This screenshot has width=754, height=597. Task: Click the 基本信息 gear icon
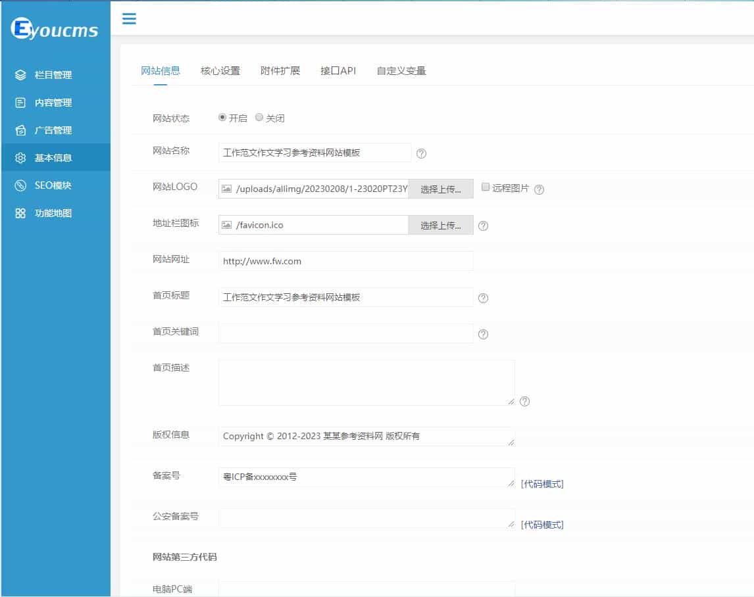tap(20, 158)
